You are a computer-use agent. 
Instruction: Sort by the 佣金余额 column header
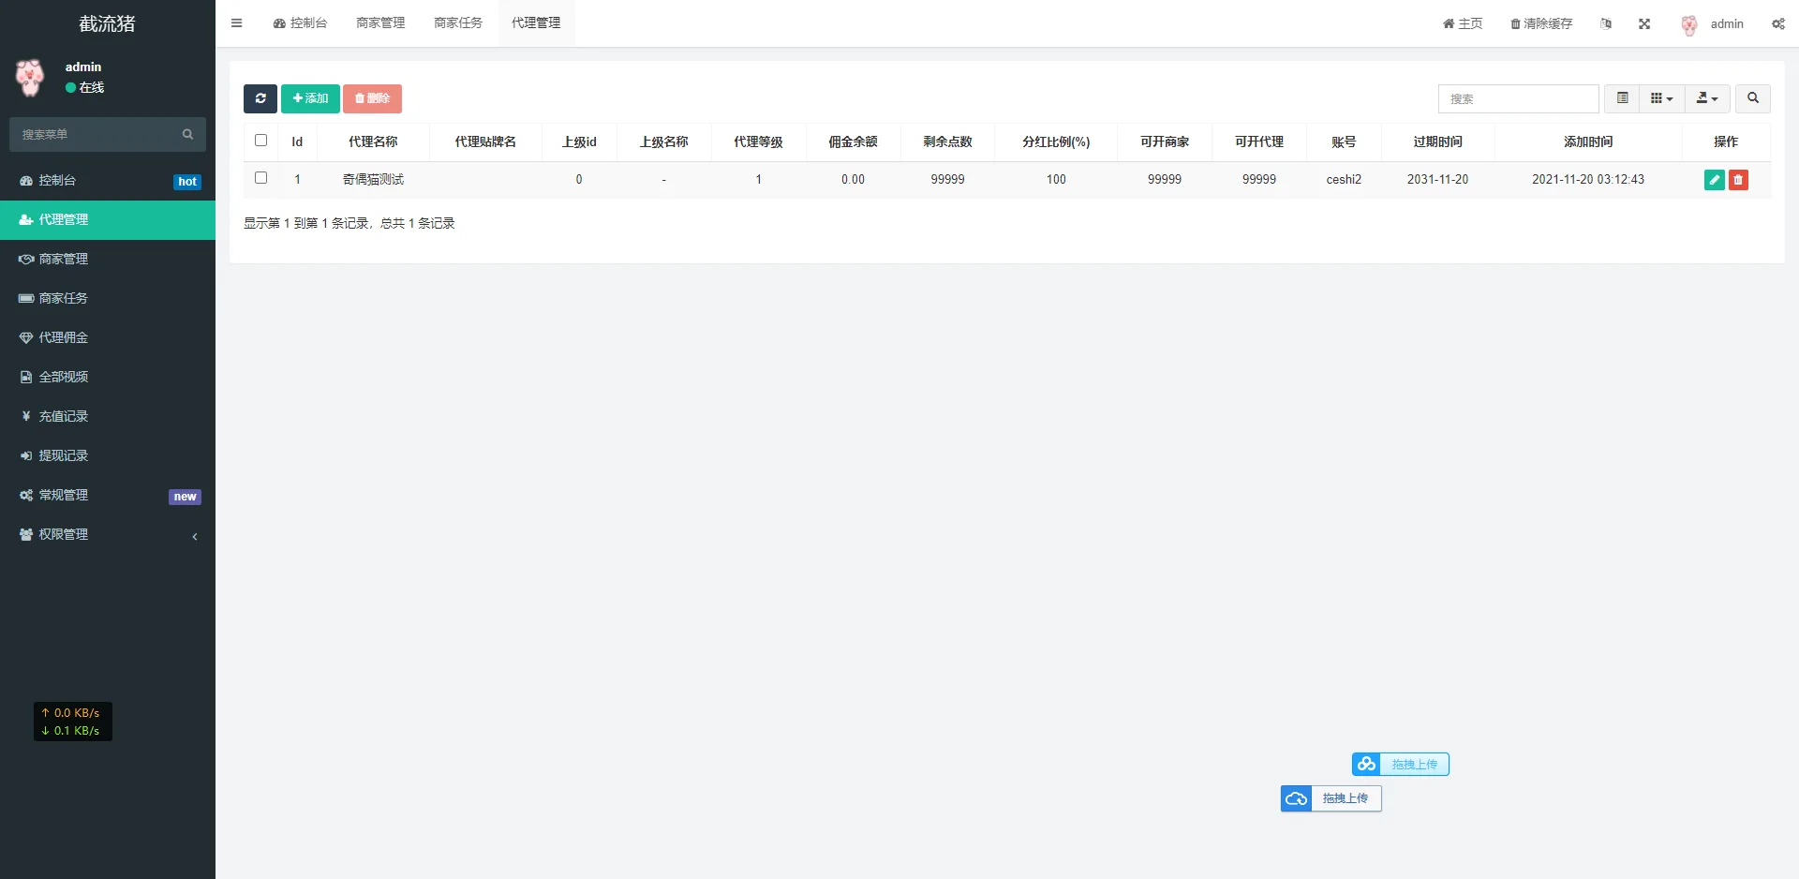[853, 142]
